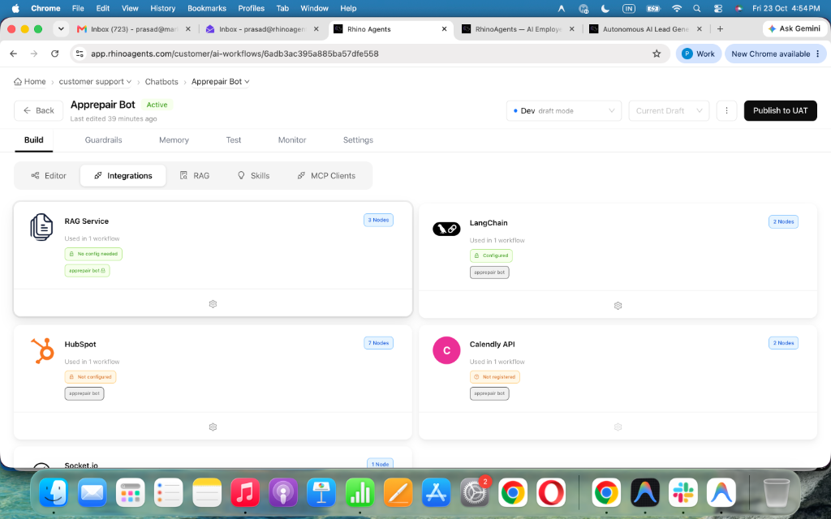Viewport: 831px width, 519px height.
Task: Click the Ask Gemini button
Action: pos(794,28)
